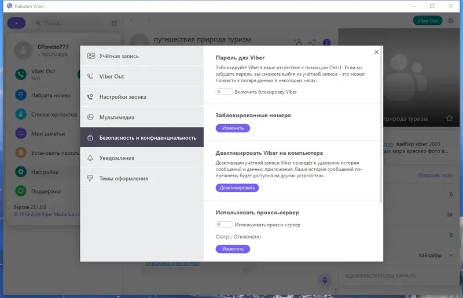Viewport: 463px width, 298px height.
Task: Click the share icon in chat header
Action: (x=312, y=42)
